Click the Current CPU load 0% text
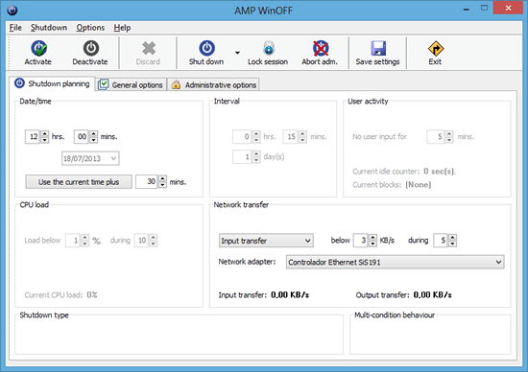Screen dimensions: 528x372 60,295
